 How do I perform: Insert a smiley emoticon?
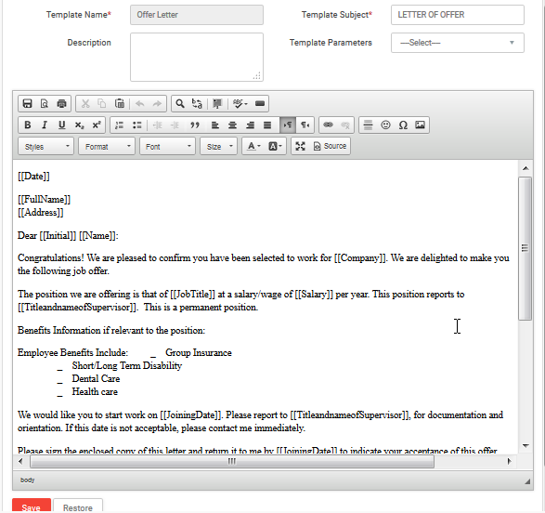[x=385, y=125]
